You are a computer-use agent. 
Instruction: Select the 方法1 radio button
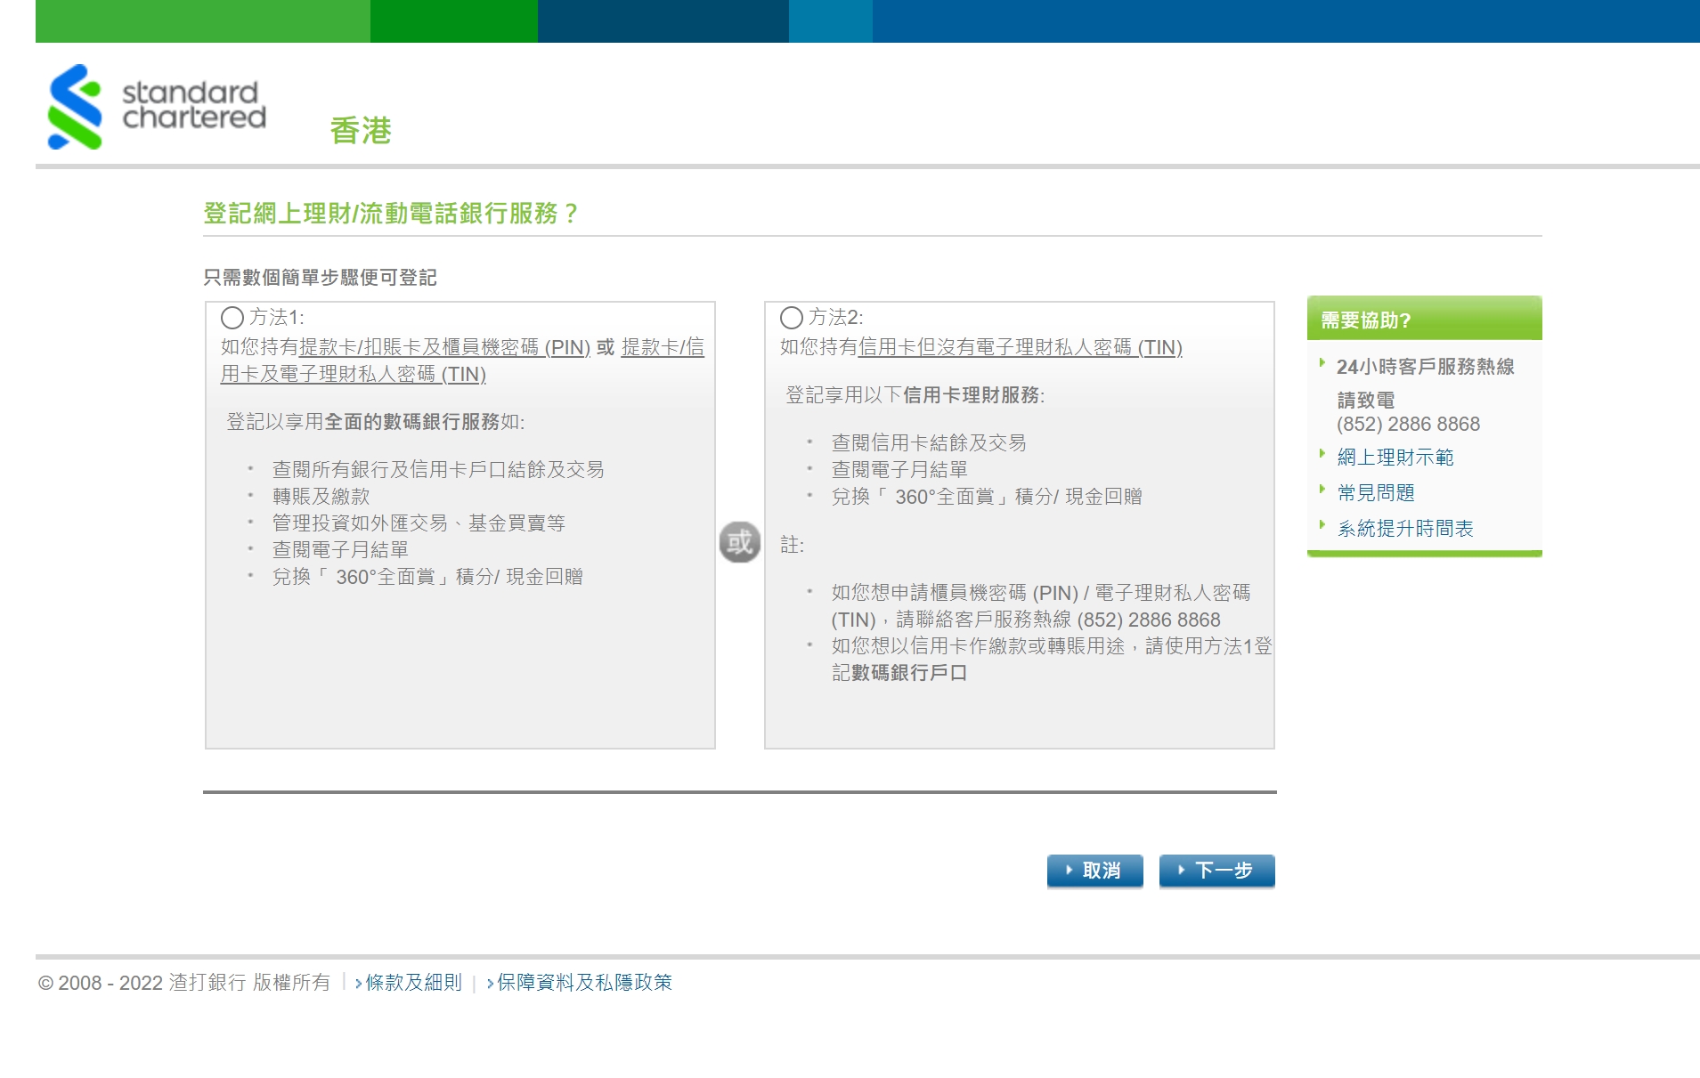pos(232,318)
